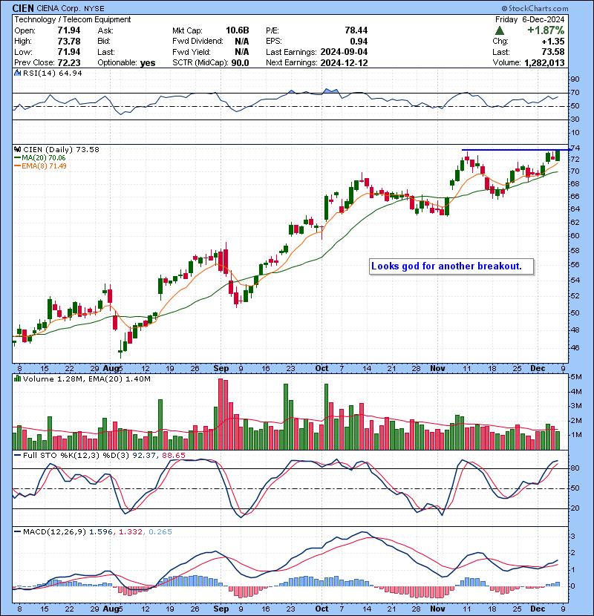Image resolution: width=594 pixels, height=616 pixels.
Task: Click the MA(20) 70.06 legend entry
Action: (x=40, y=158)
